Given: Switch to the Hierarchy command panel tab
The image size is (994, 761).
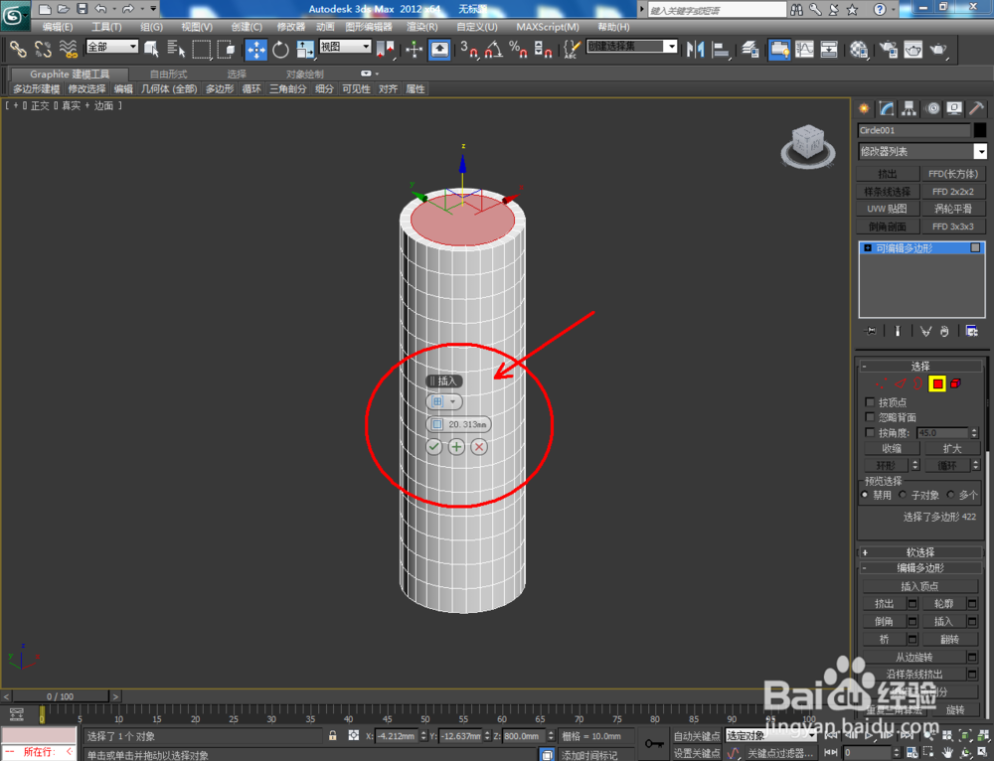Looking at the screenshot, I should click(x=910, y=108).
